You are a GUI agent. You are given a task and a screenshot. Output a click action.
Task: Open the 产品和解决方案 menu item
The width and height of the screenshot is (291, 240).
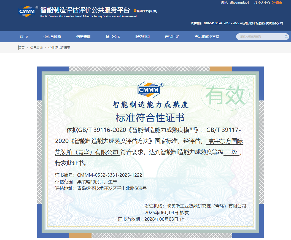[x=207, y=37]
